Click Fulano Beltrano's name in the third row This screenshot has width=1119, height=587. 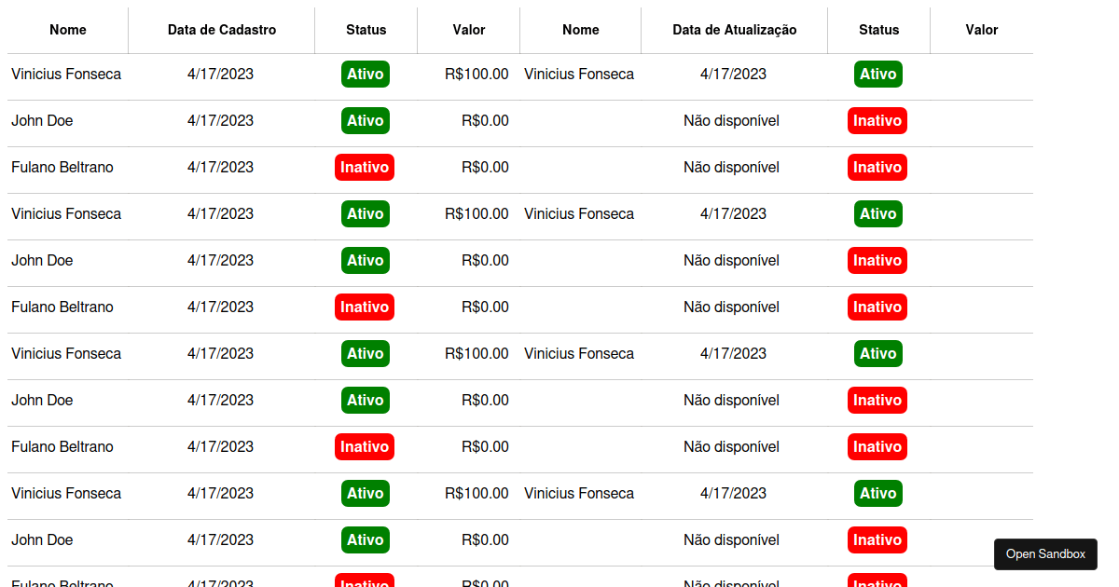pyautogui.click(x=62, y=167)
